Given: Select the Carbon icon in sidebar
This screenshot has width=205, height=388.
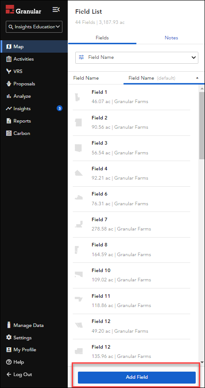Looking at the screenshot, I should click(9, 133).
